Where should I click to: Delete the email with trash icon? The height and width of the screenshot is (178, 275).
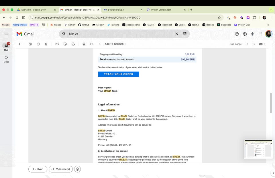coord(46,44)
